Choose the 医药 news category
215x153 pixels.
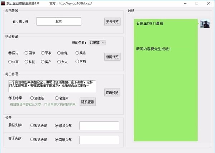click(x=81, y=62)
